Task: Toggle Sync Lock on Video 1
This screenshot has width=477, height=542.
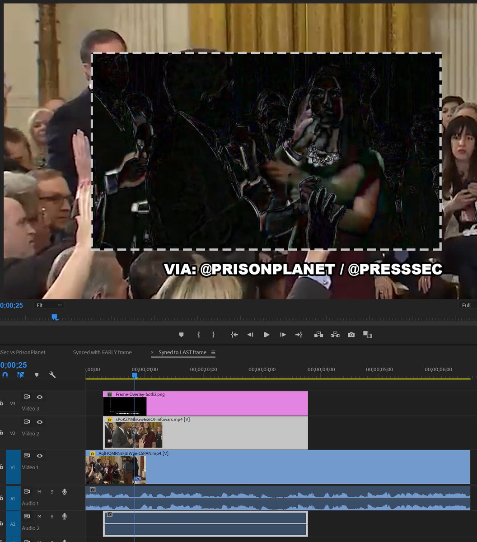Action: [27, 456]
